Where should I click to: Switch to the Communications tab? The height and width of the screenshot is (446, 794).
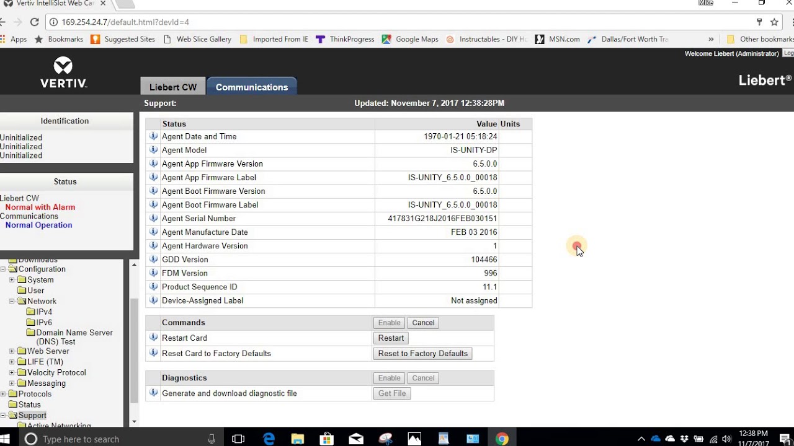(x=252, y=87)
